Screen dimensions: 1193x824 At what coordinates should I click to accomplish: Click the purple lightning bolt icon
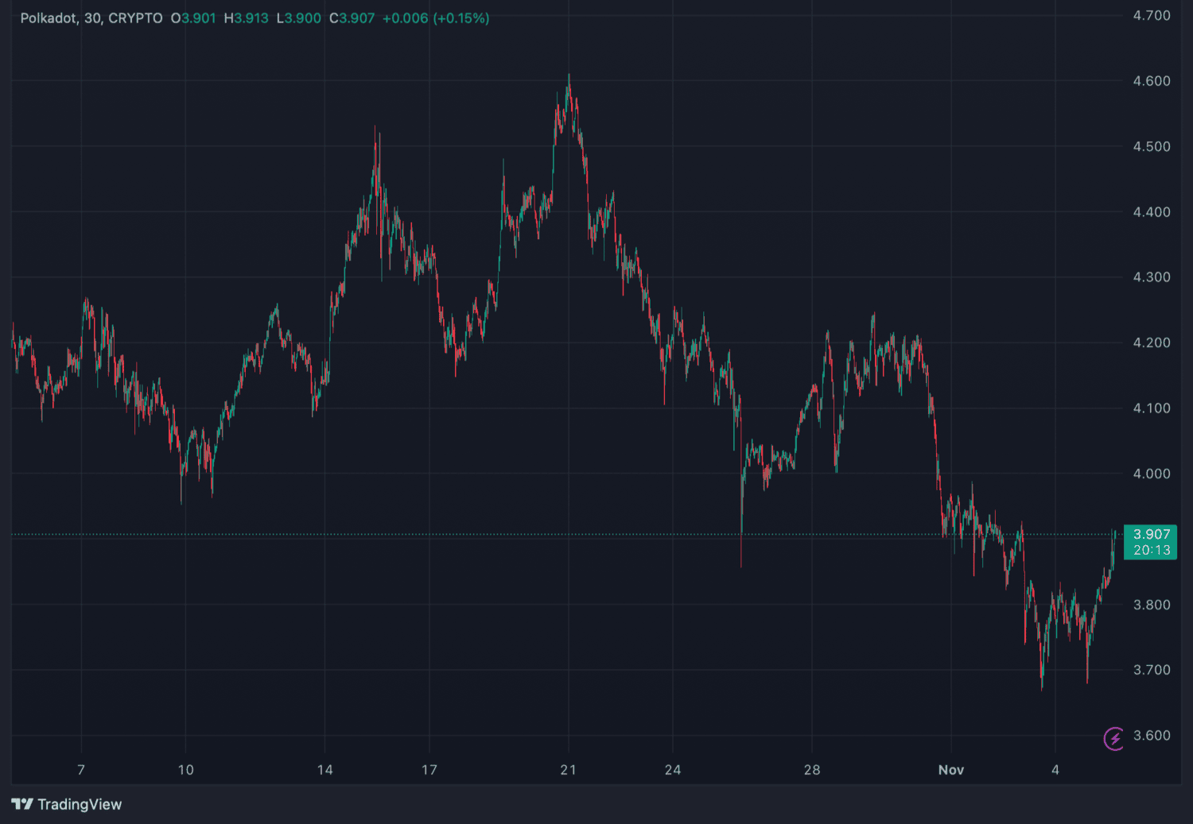click(x=1113, y=738)
